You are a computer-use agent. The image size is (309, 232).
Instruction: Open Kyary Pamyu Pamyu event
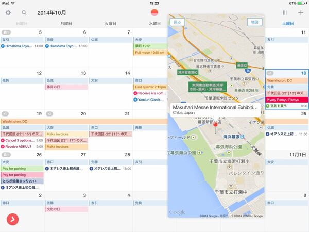(287, 100)
